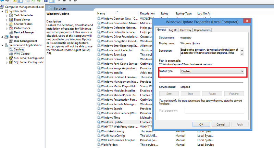Click the Services and Applications icon
The image size is (274, 148).
point(7,45)
